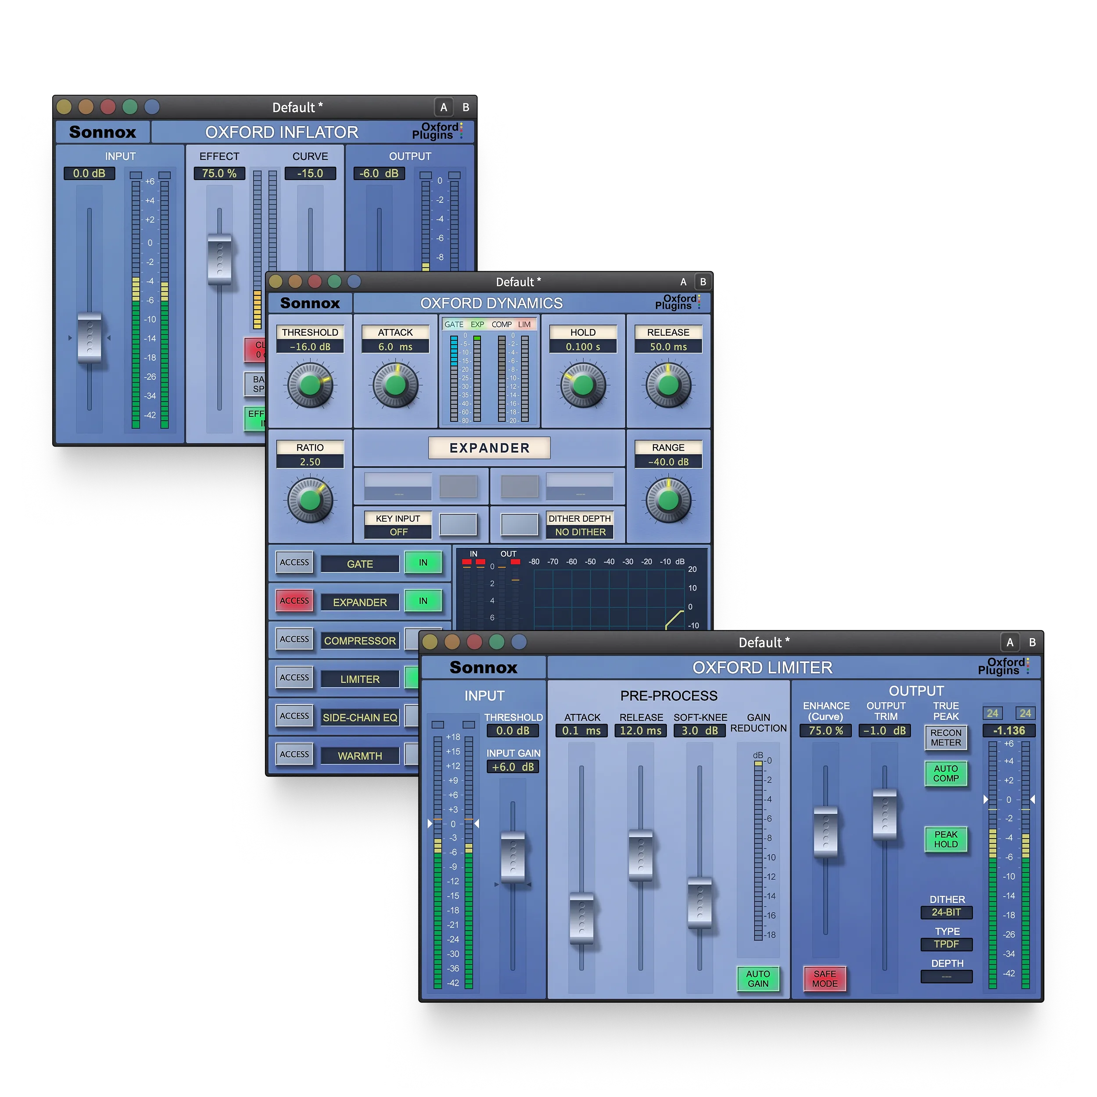Select preset slot B in Oxford Limiter
Image resolution: width=1097 pixels, height=1097 pixels.
pos(1032,642)
